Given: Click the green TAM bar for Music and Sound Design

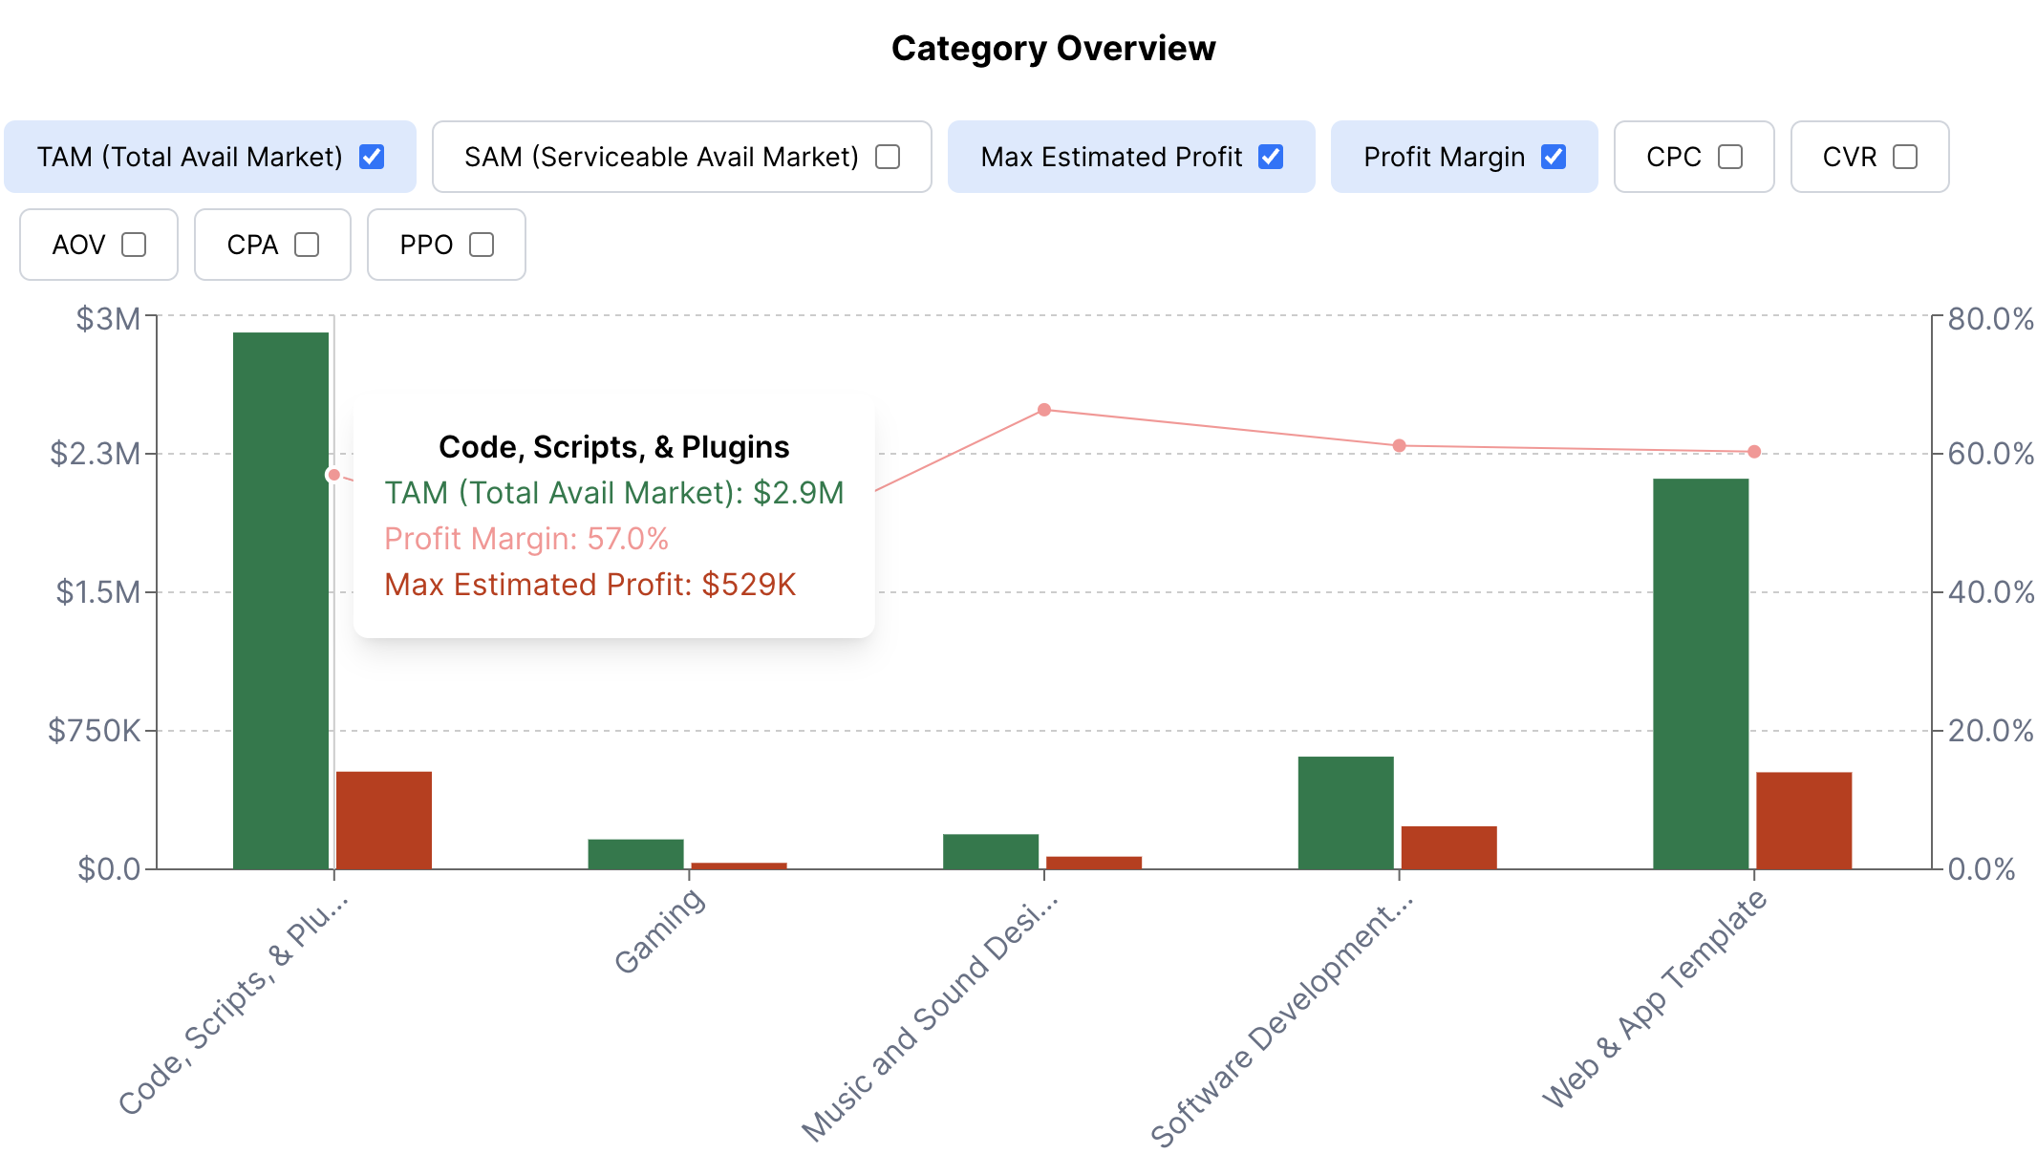Looking at the screenshot, I should click(991, 851).
